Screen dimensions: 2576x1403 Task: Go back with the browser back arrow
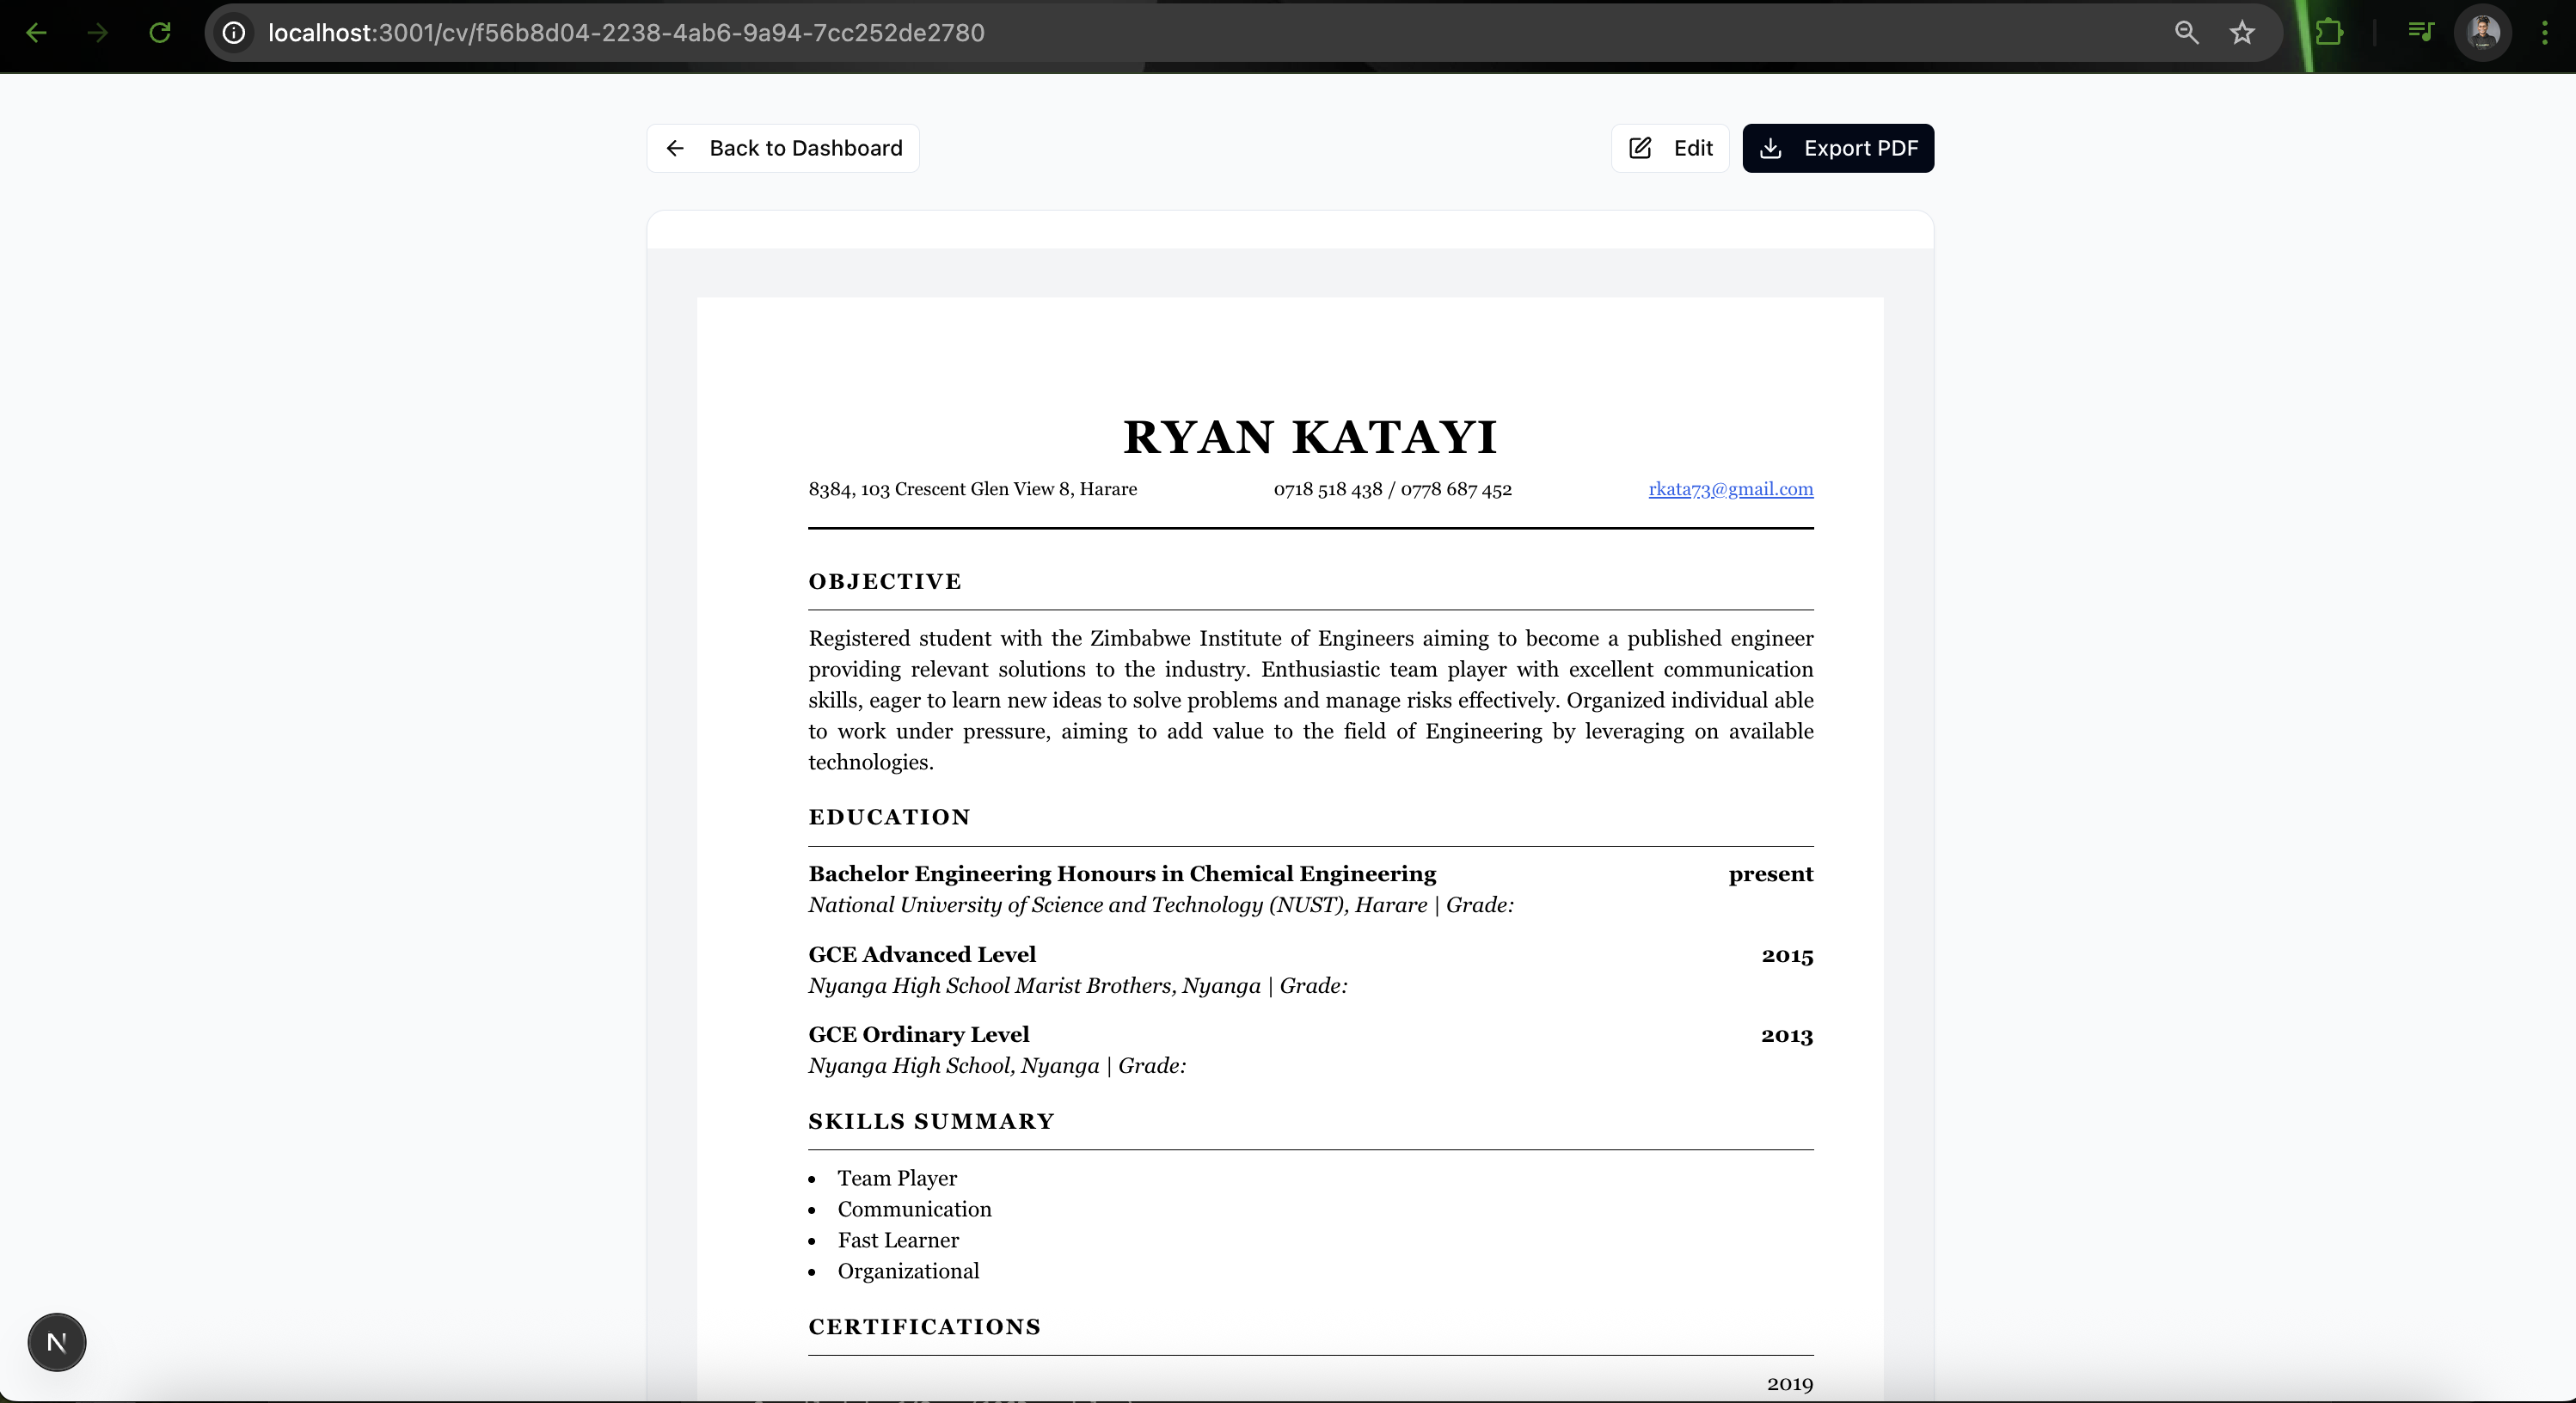click(x=36, y=33)
